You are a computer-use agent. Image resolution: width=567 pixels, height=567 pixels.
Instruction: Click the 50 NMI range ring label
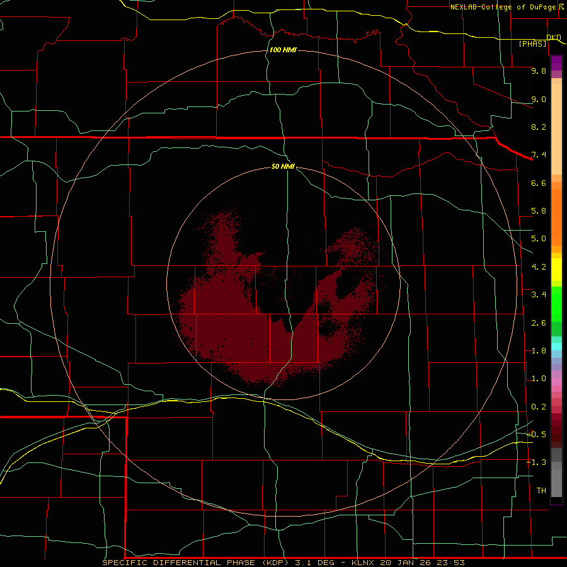click(x=283, y=166)
